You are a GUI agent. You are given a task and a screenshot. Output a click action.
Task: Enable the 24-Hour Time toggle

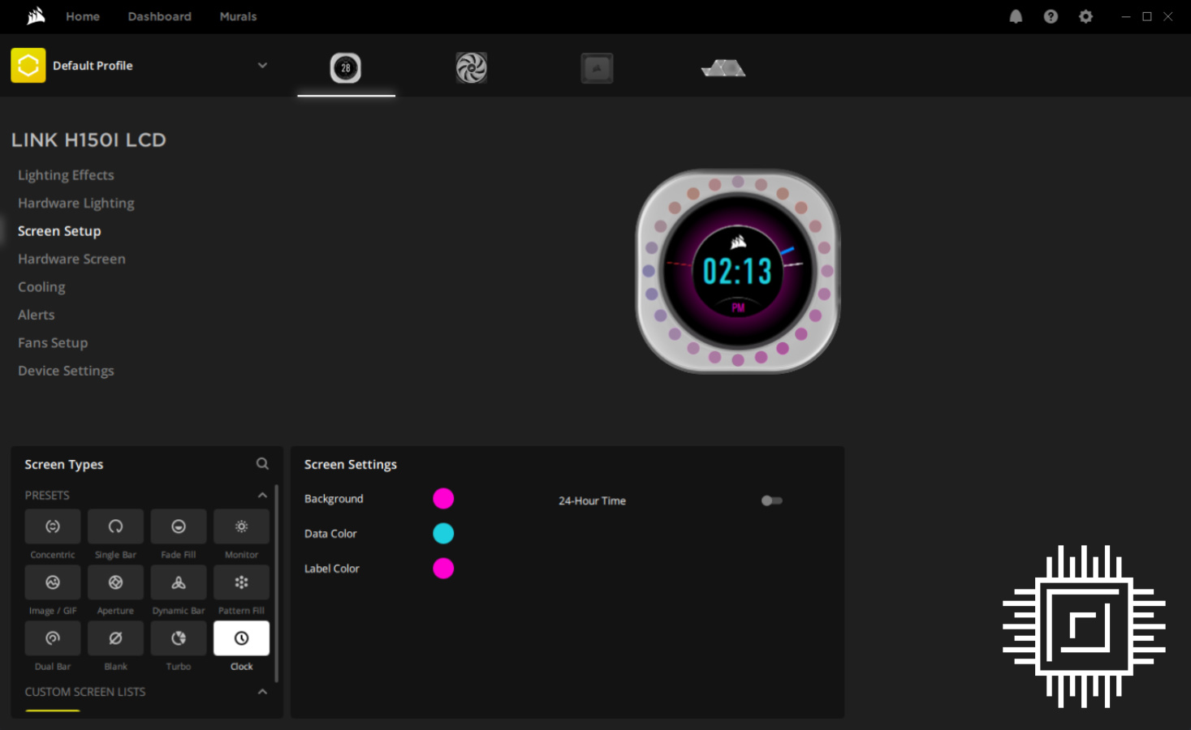tap(771, 500)
